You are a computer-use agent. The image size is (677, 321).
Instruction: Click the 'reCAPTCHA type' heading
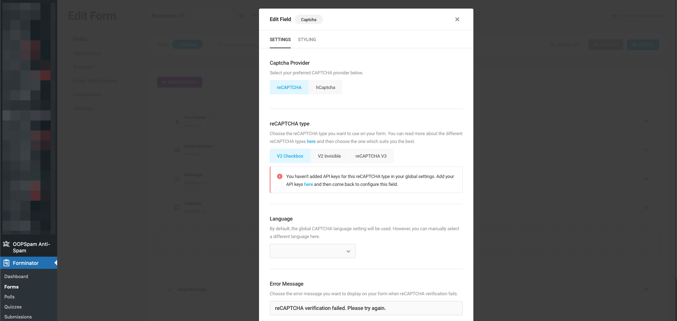[289, 124]
